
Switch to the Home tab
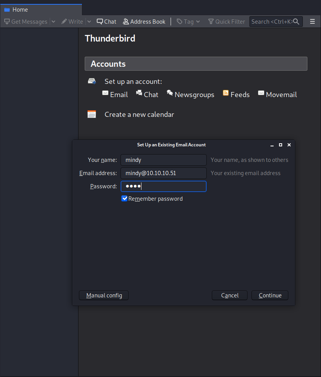[x=41, y=10]
